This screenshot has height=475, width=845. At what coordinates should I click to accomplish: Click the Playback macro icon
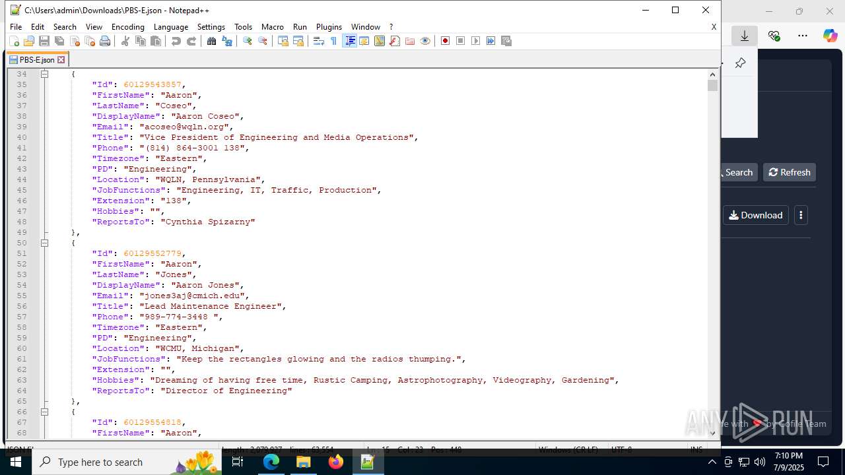[475, 41]
